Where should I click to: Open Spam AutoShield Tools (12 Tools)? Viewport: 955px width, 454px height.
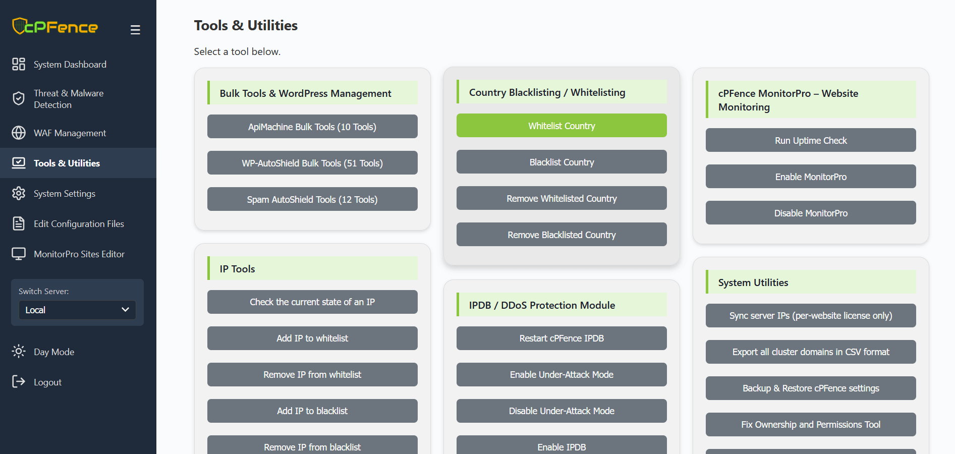(312, 199)
